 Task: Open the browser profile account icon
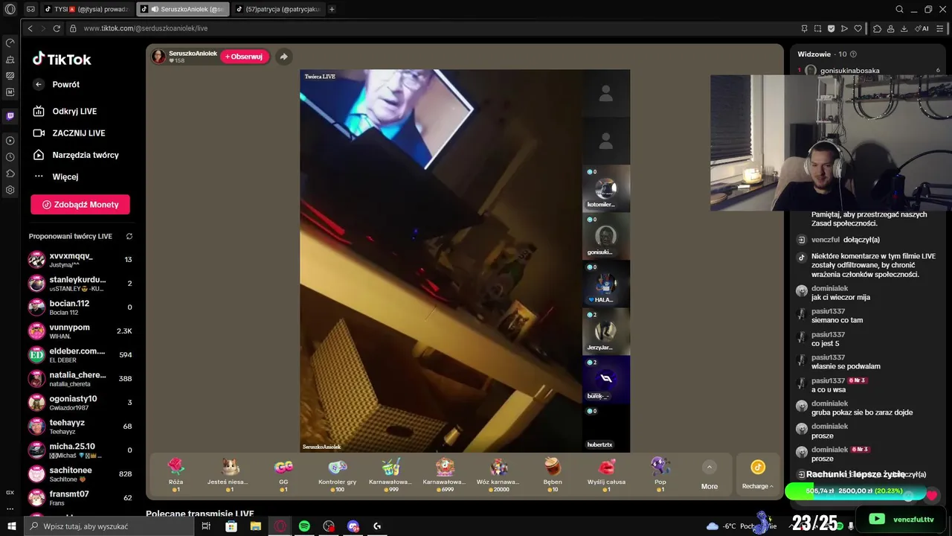891,28
